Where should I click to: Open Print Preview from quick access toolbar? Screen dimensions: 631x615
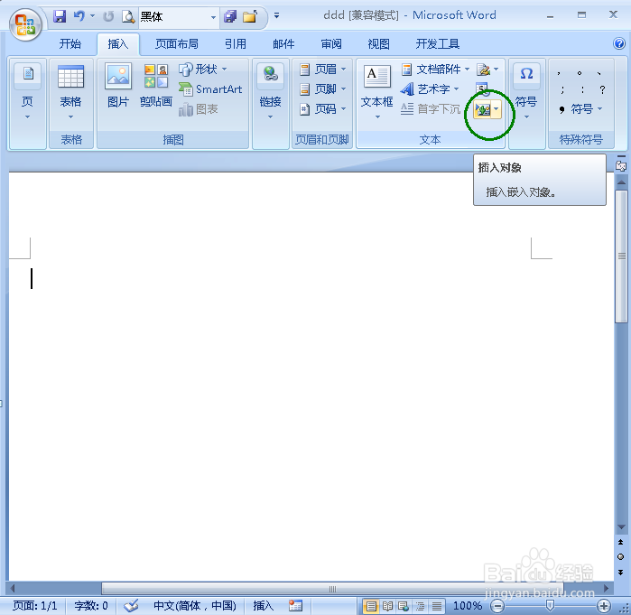pos(128,16)
